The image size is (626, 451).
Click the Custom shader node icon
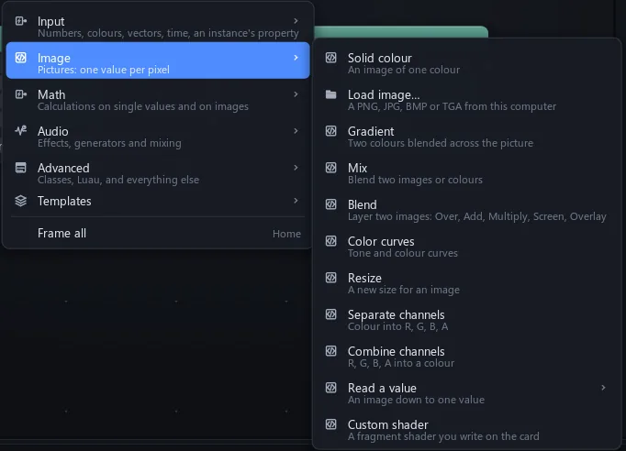(x=331, y=424)
